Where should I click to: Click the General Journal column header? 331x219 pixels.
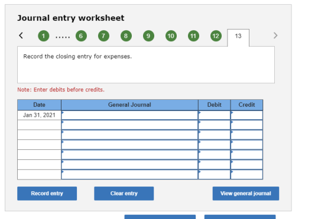[x=129, y=104]
